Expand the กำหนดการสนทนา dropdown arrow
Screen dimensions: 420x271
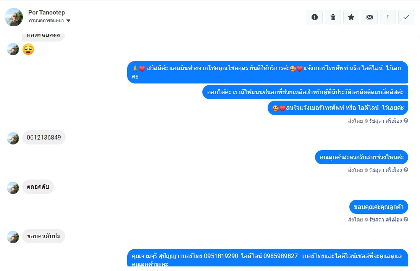click(68, 21)
